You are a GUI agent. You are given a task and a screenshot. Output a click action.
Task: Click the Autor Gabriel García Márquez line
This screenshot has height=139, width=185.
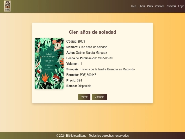[x=87, y=53]
